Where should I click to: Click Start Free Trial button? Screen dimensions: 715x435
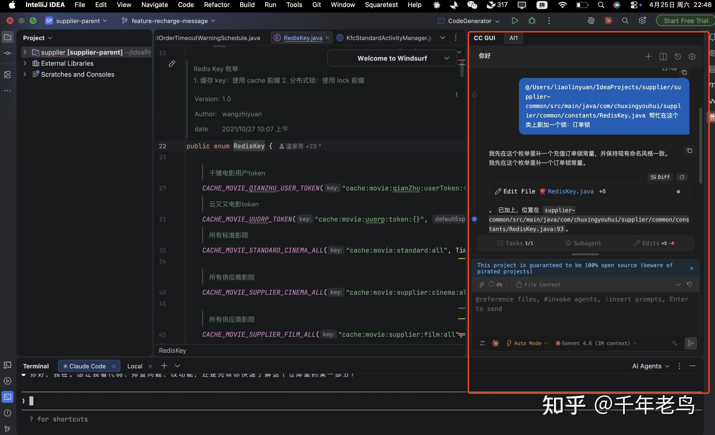(x=685, y=21)
